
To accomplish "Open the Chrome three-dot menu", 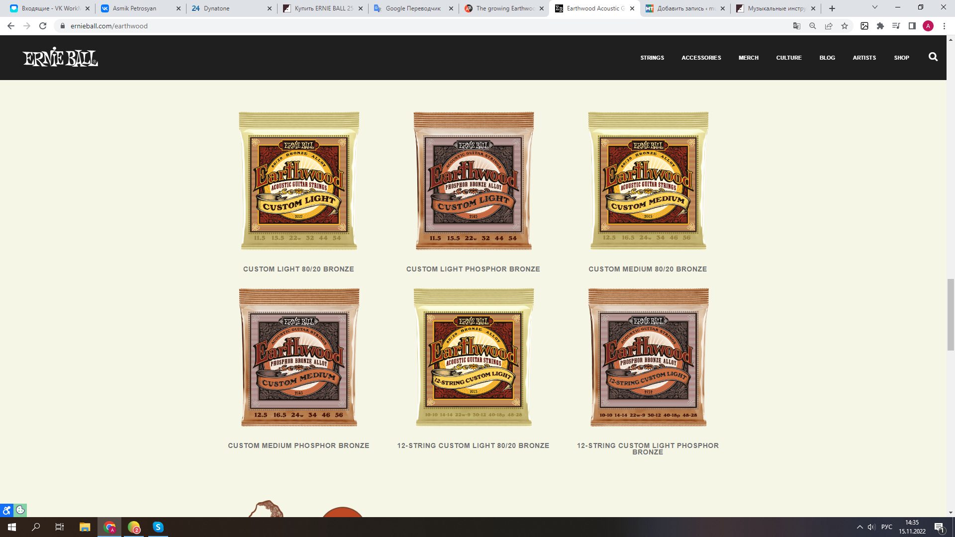I will pos(944,26).
